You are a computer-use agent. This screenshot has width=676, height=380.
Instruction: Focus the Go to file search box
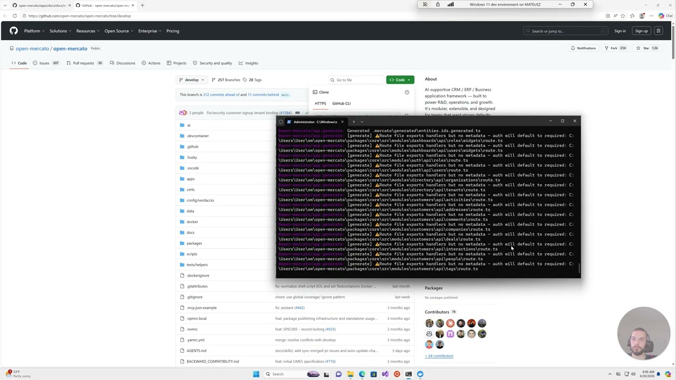click(355, 80)
